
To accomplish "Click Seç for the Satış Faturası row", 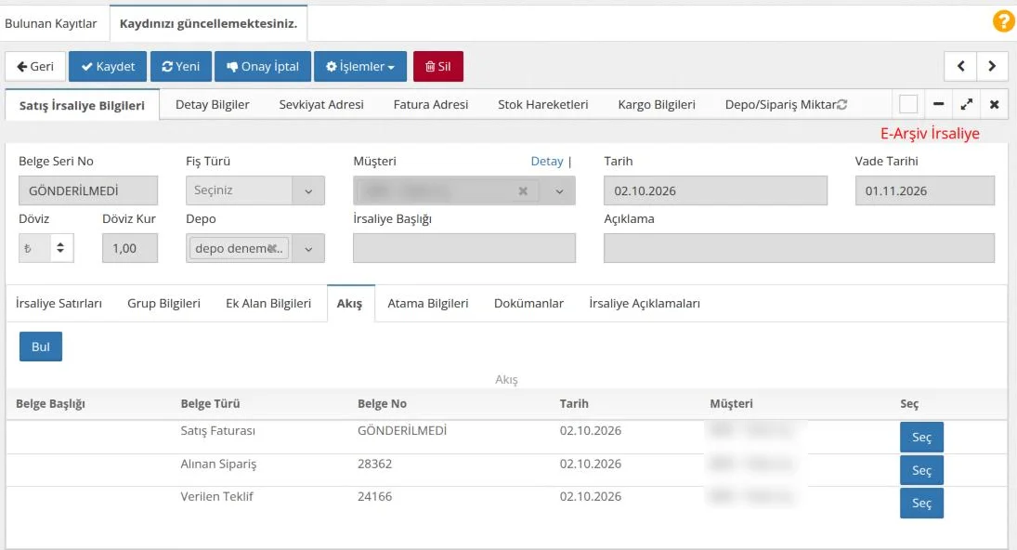I will pos(921,437).
